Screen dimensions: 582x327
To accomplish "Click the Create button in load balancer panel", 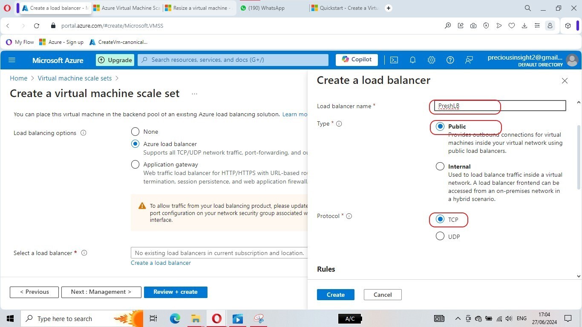I will (336, 295).
